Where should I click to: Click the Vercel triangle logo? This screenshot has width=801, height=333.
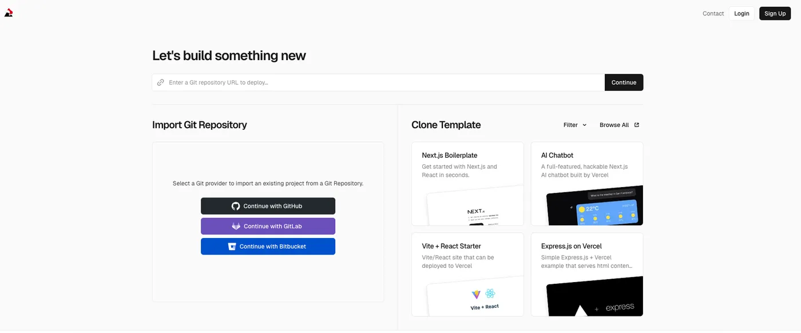pos(9,13)
